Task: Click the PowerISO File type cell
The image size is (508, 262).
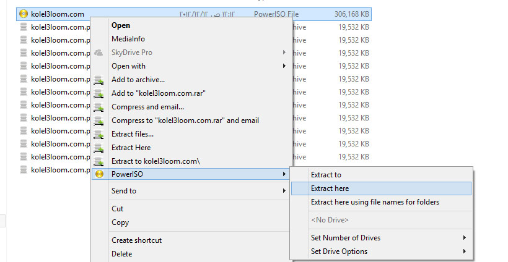Action: pyautogui.click(x=276, y=14)
